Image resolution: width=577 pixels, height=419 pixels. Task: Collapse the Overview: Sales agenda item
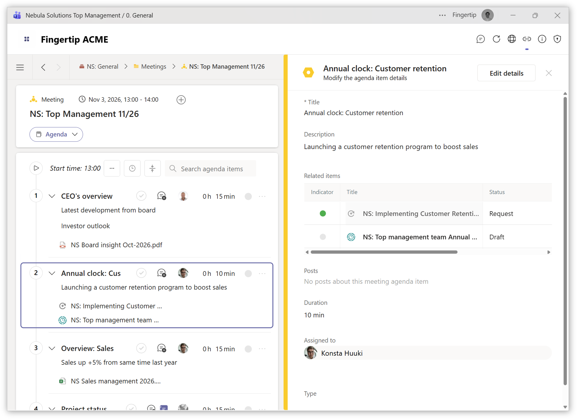(x=52, y=348)
